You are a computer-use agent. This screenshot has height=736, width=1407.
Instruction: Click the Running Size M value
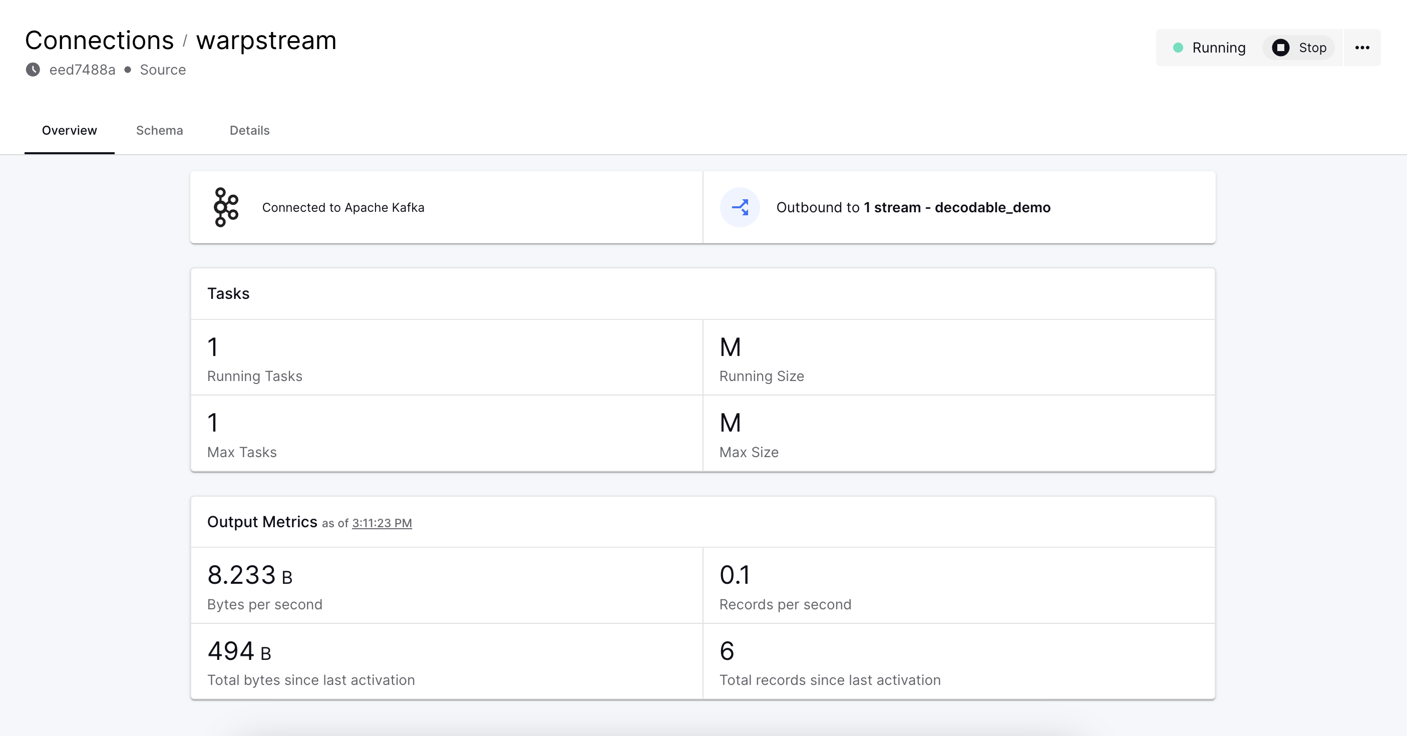730,347
